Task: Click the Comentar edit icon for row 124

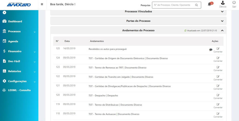Action: coord(218,58)
